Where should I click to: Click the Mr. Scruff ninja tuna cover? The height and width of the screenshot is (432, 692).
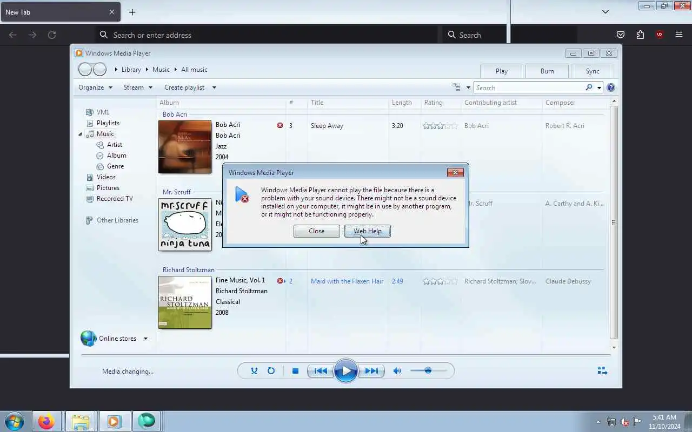click(185, 225)
